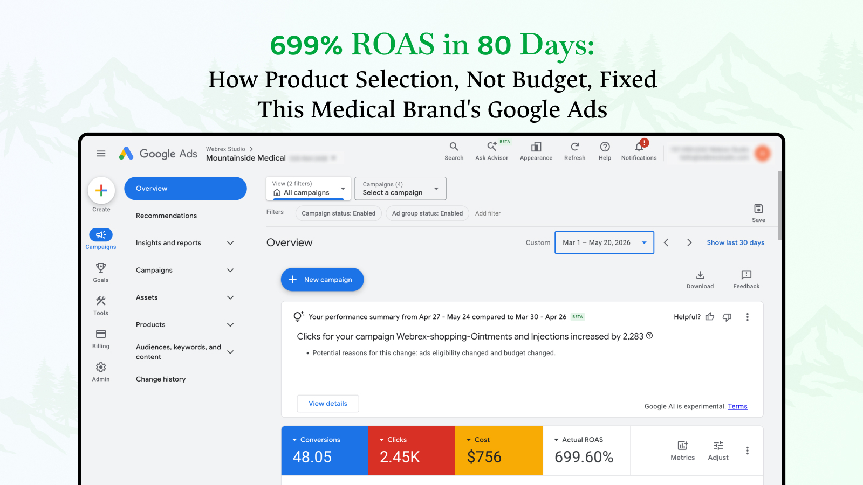Open the Cost metric dropdown
Image resolution: width=863 pixels, height=485 pixels.
click(x=478, y=440)
